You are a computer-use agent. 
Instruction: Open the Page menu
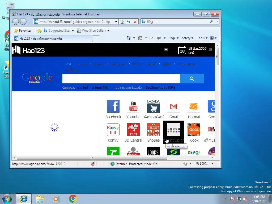pyautogui.click(x=173, y=38)
